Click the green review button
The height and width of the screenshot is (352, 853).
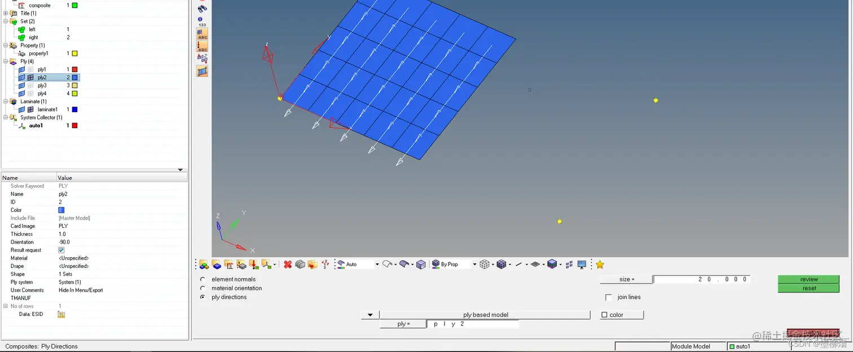808,279
